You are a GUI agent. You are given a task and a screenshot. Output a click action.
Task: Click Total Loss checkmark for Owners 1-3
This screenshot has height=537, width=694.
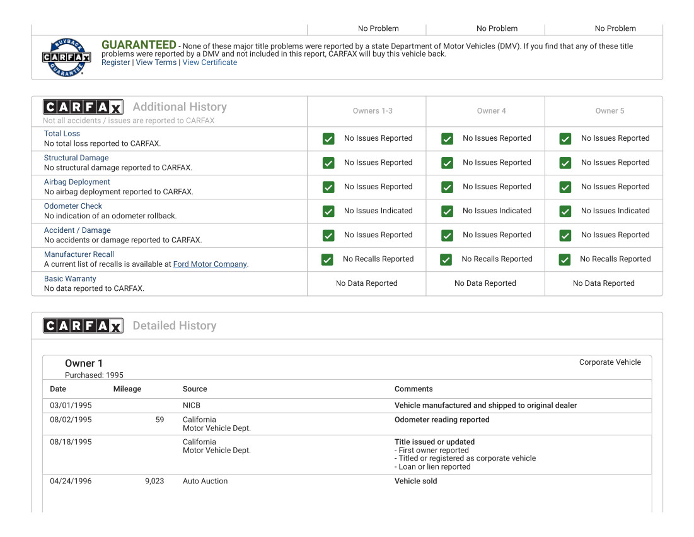[x=328, y=139]
